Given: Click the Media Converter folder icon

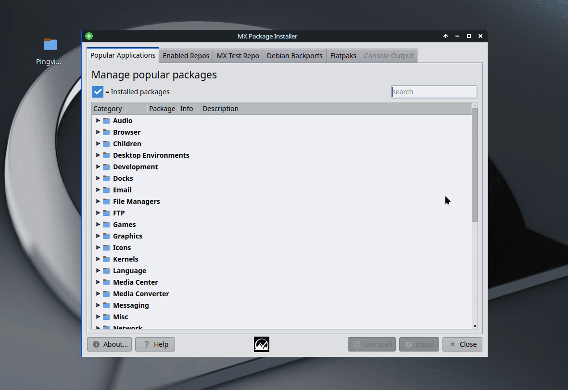Looking at the screenshot, I should tap(106, 294).
